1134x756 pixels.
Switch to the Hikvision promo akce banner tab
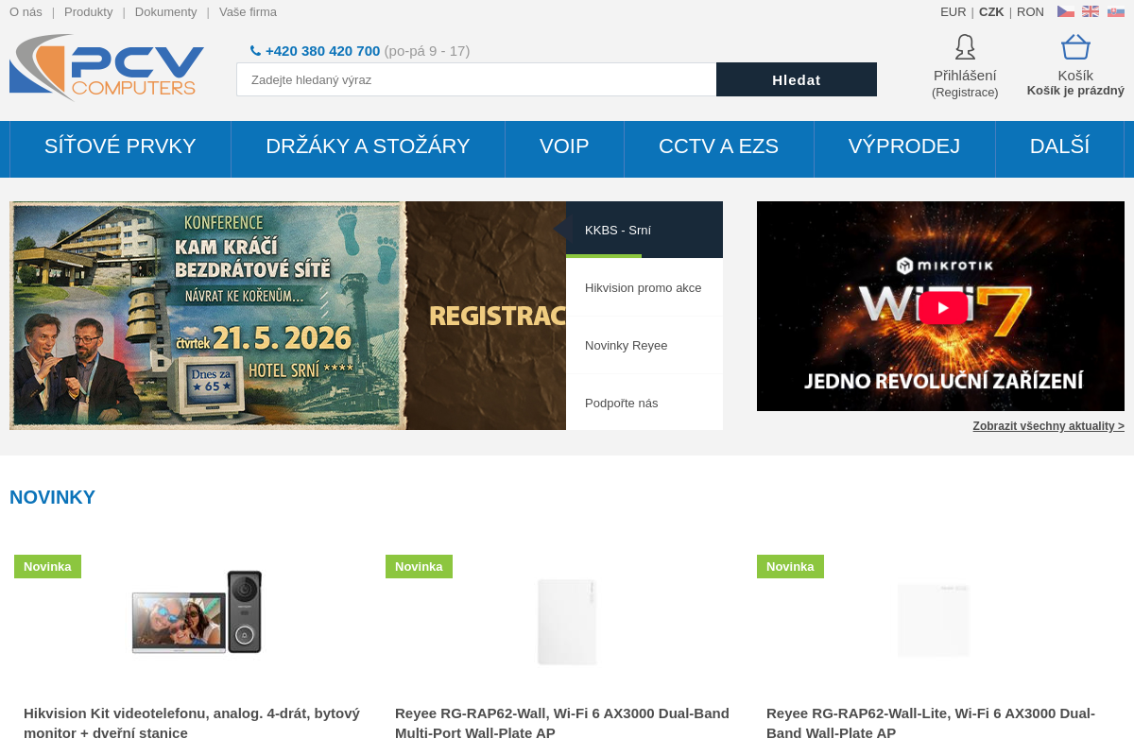[x=644, y=287]
